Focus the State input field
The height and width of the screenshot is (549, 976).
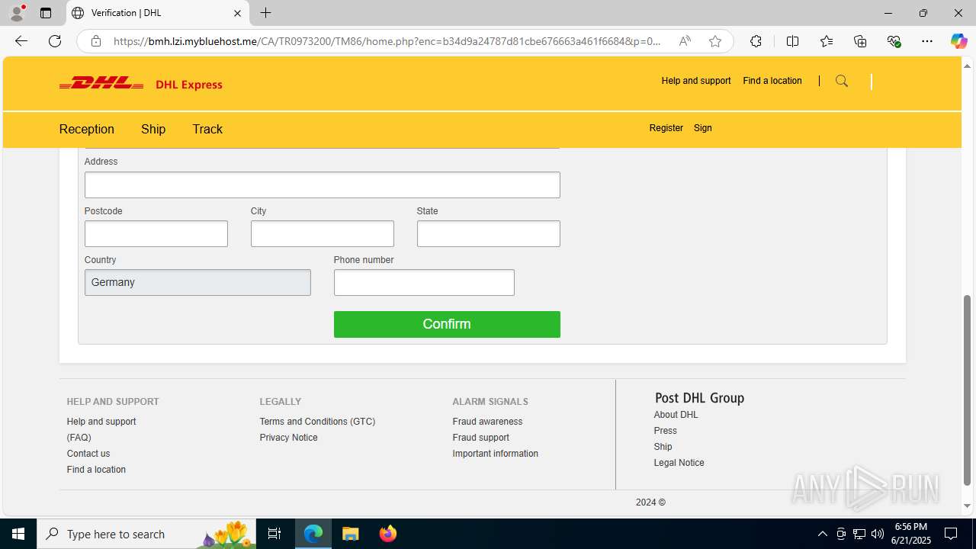click(x=489, y=233)
